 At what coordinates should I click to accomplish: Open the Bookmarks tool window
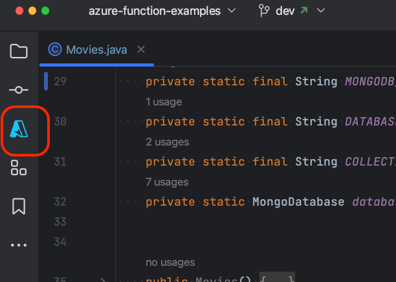point(19,206)
